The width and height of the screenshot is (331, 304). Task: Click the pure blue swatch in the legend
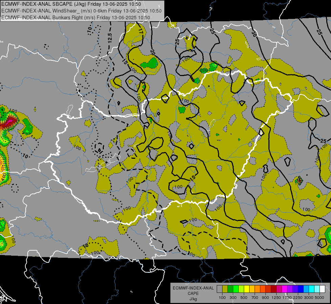(301, 289)
